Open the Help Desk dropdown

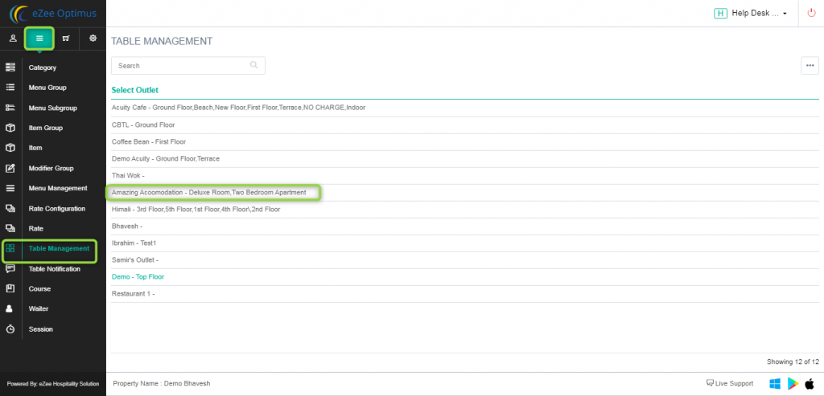751,13
